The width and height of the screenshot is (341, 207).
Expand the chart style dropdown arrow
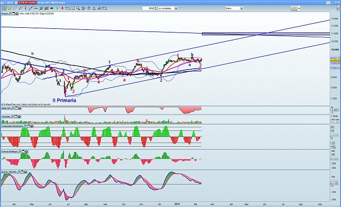click(299, 8)
